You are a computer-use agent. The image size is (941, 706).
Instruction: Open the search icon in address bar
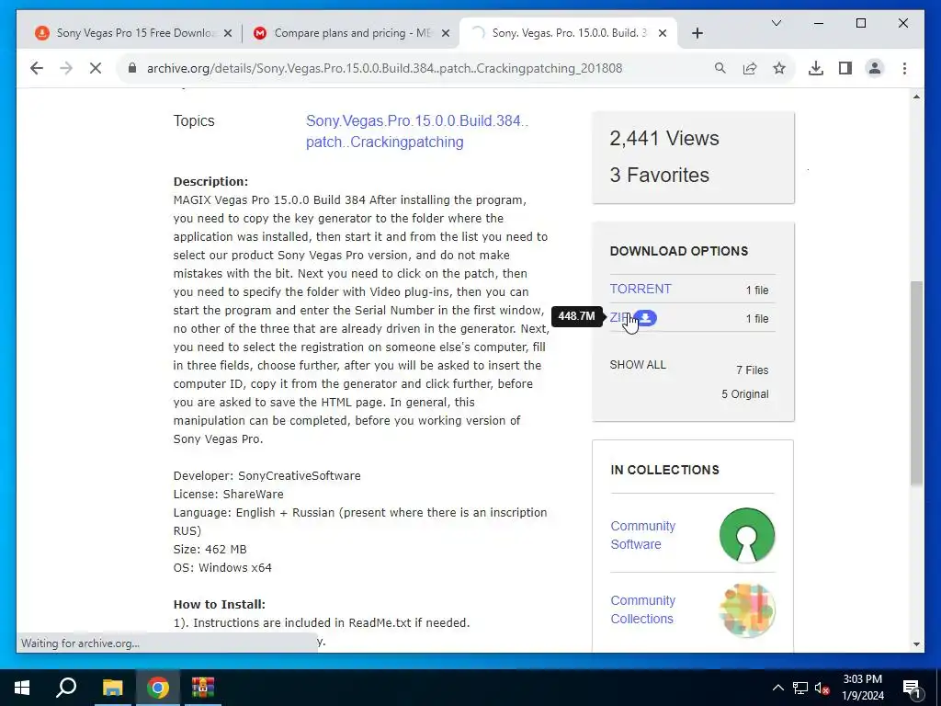point(720,68)
